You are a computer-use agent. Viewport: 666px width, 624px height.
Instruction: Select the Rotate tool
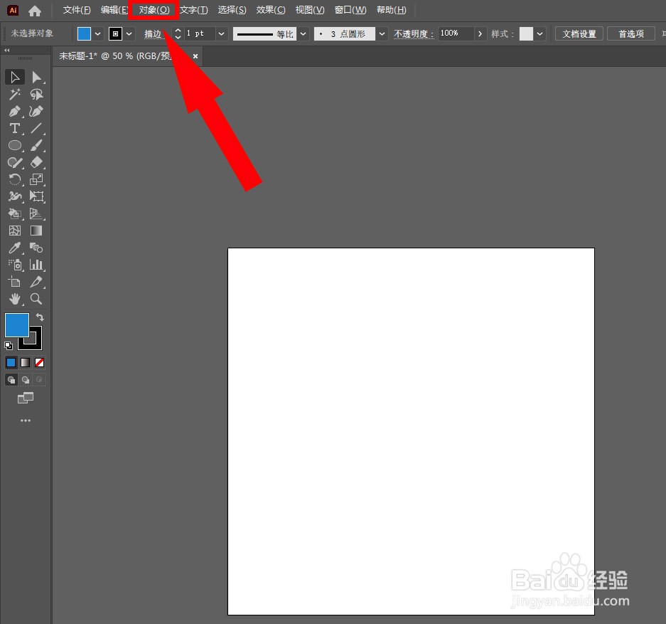point(15,179)
